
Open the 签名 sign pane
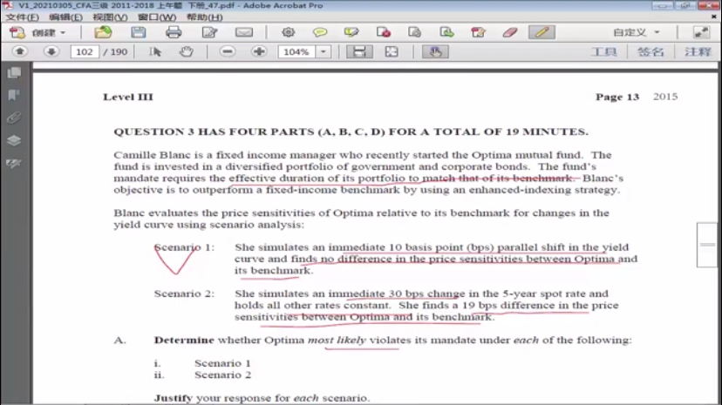coord(650,51)
